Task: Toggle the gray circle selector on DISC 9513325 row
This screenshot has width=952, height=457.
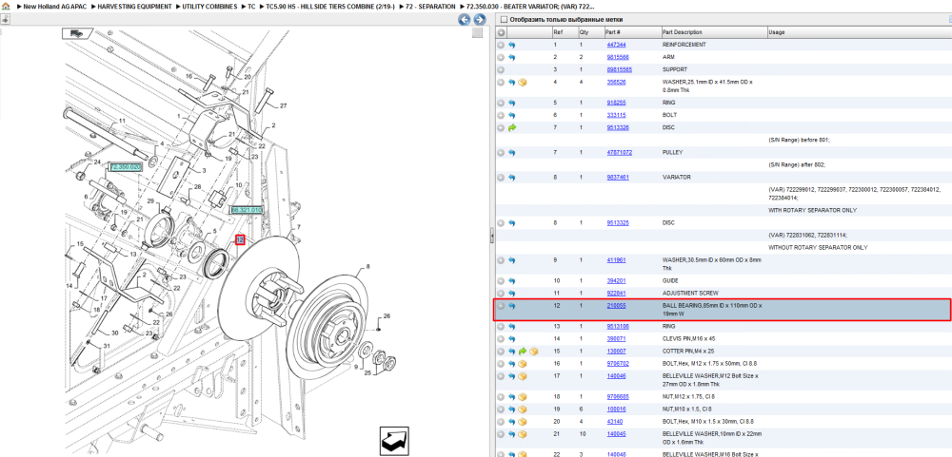Action: pos(501,223)
